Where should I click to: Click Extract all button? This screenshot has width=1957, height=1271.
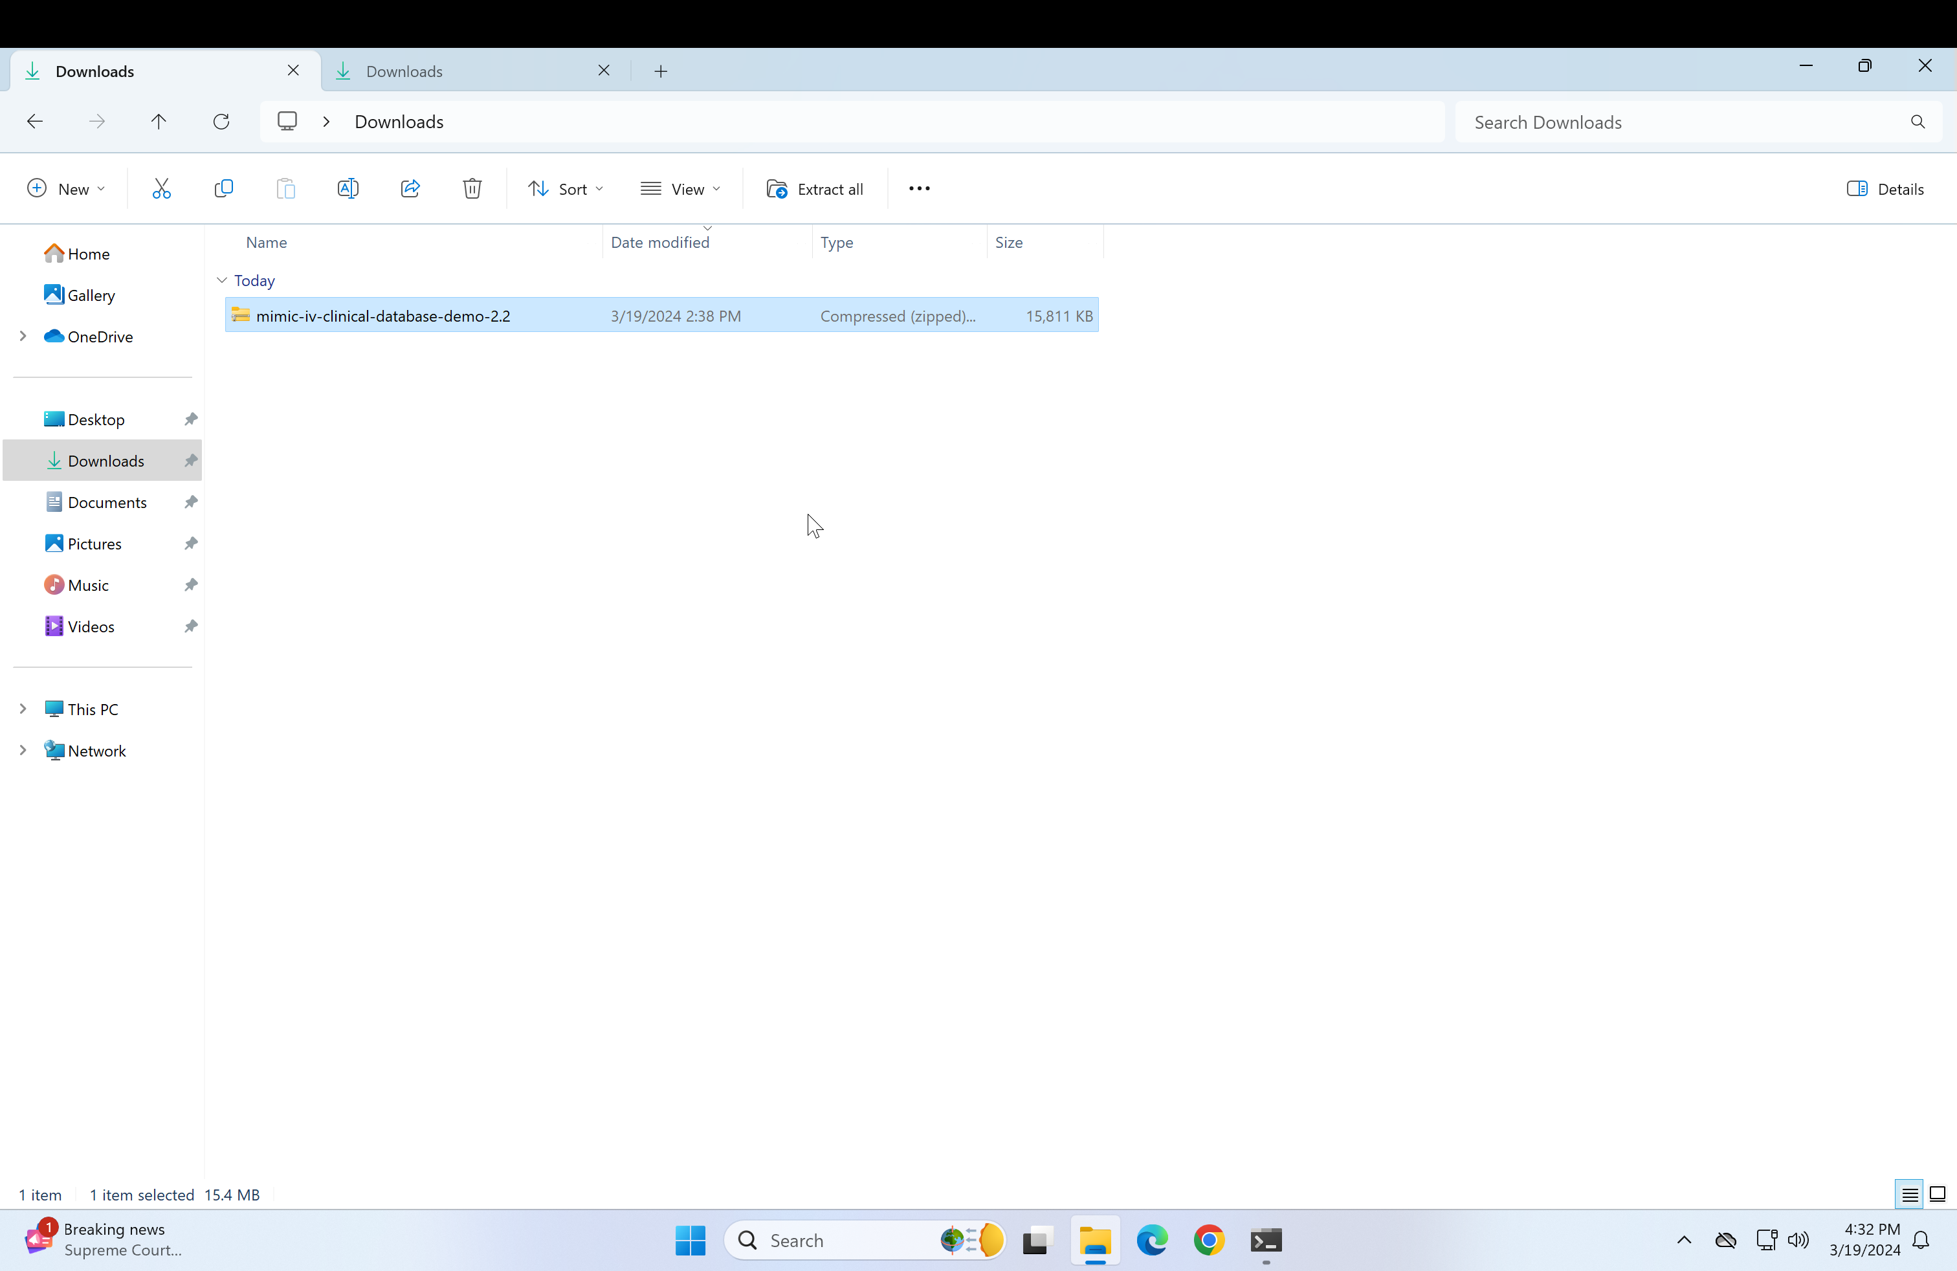[x=815, y=189]
